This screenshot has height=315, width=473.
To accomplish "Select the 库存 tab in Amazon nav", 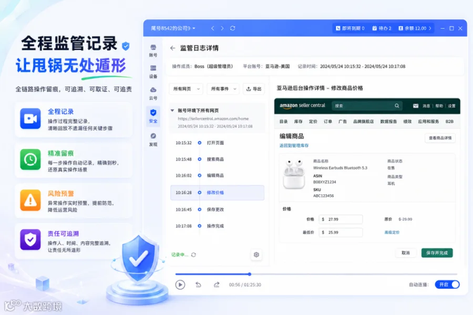I will pos(299,121).
